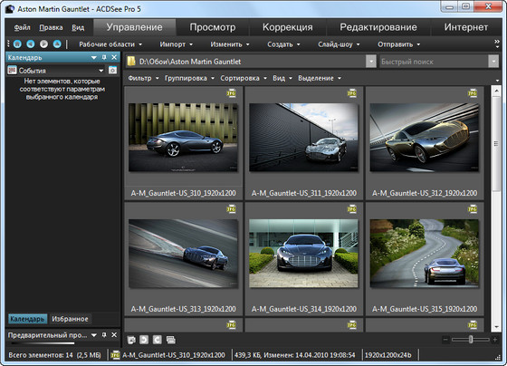This screenshot has width=507, height=366.
Task: Pin the Предварительный просмотр panel
Action: 104,335
